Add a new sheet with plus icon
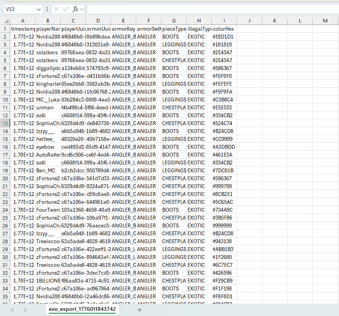 pyautogui.click(x=139, y=310)
